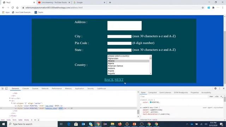Select Algeria in the country list
226x127 pixels.
click(129, 64)
